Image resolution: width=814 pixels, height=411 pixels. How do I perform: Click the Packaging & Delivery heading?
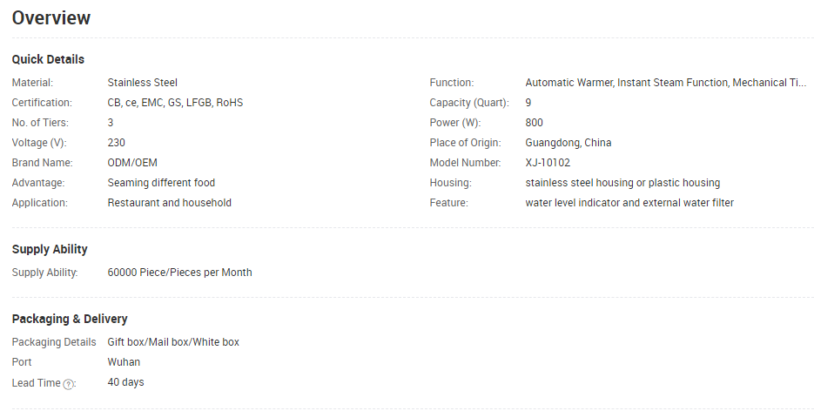pos(70,319)
